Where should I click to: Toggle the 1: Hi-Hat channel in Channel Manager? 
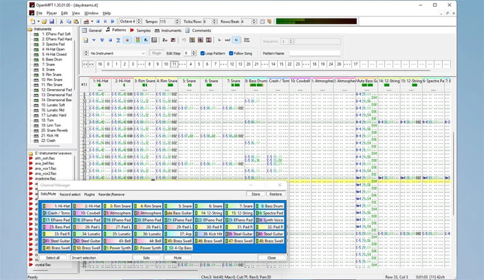click(57, 206)
